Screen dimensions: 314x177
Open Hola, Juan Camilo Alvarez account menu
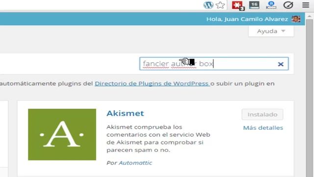247,19
